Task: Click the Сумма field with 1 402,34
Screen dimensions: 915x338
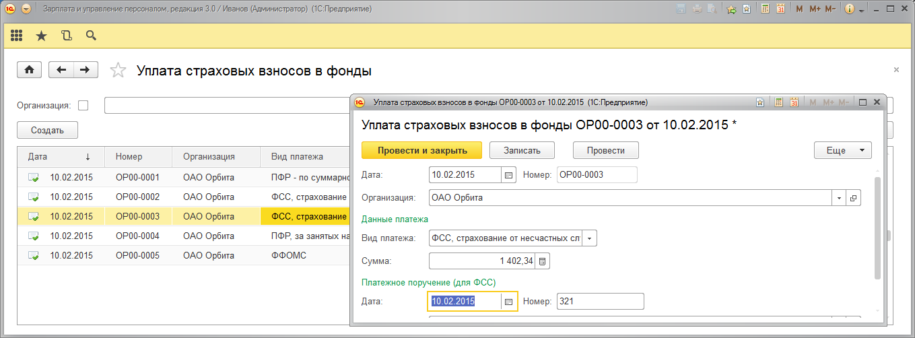Action: [483, 261]
